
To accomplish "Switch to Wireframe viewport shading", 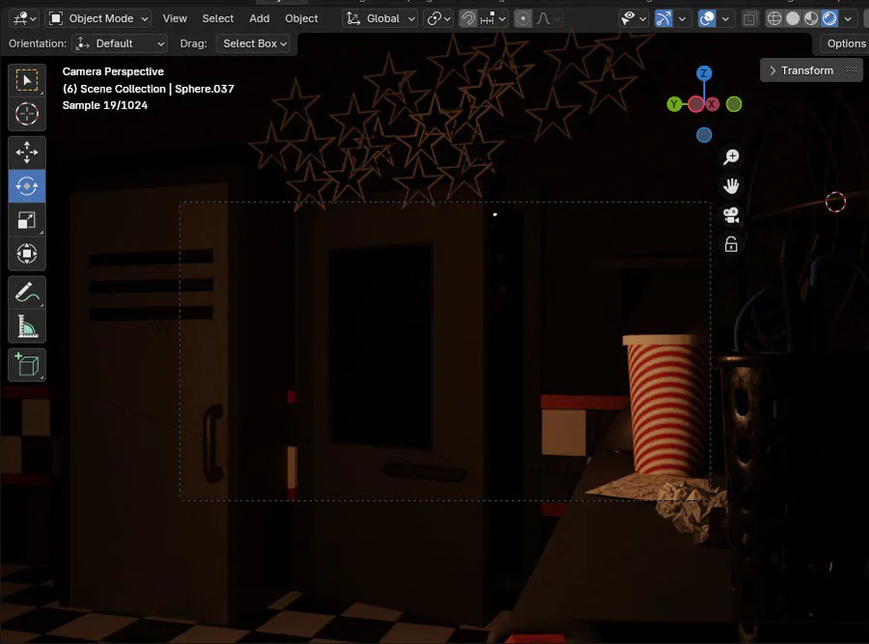I will pos(774,19).
